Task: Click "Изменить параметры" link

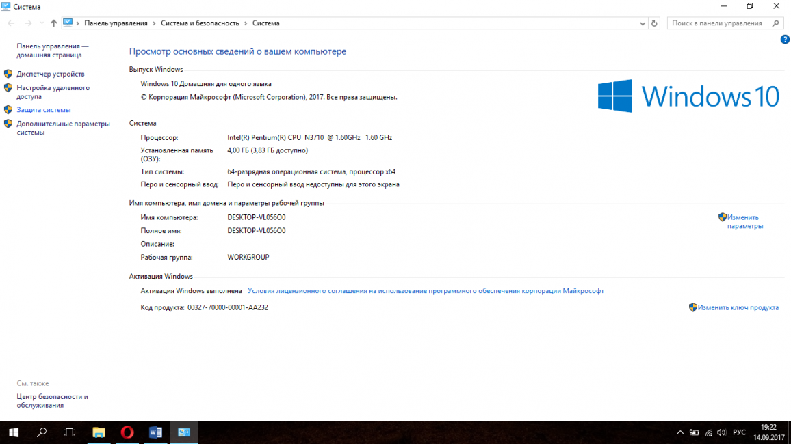Action: click(x=745, y=221)
